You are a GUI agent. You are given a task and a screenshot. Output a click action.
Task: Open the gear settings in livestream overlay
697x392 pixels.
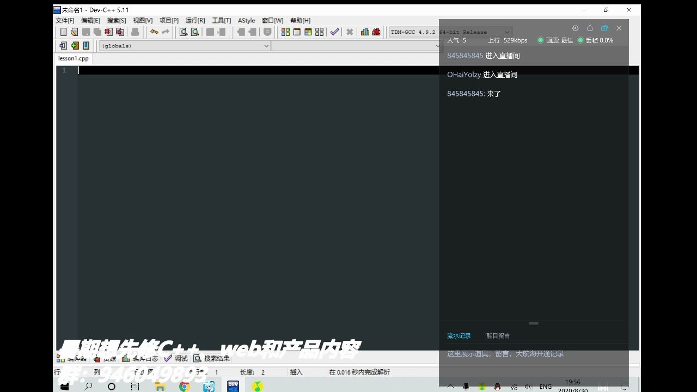click(575, 28)
